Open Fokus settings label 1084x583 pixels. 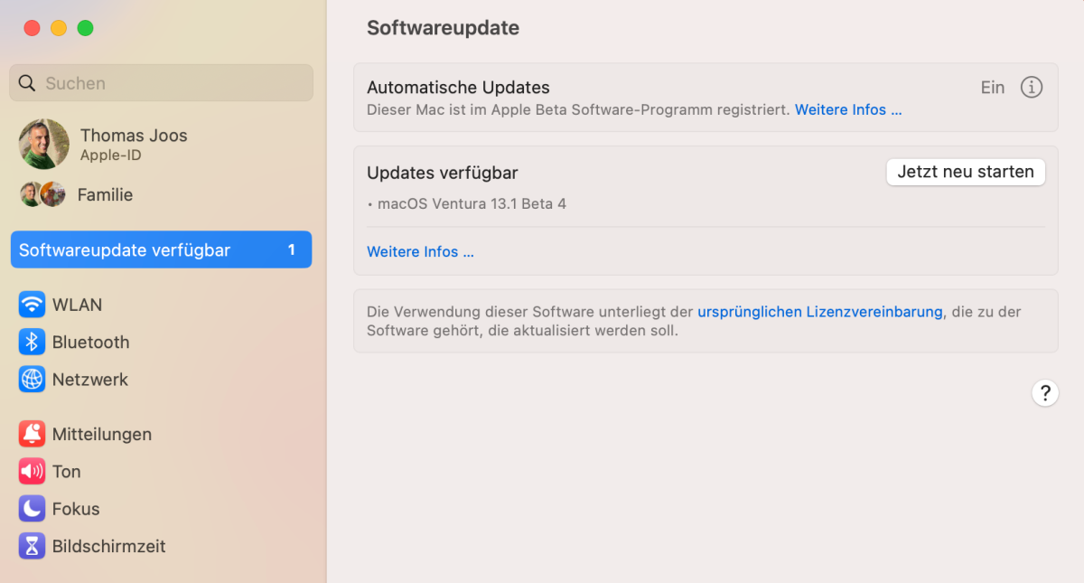pos(76,509)
